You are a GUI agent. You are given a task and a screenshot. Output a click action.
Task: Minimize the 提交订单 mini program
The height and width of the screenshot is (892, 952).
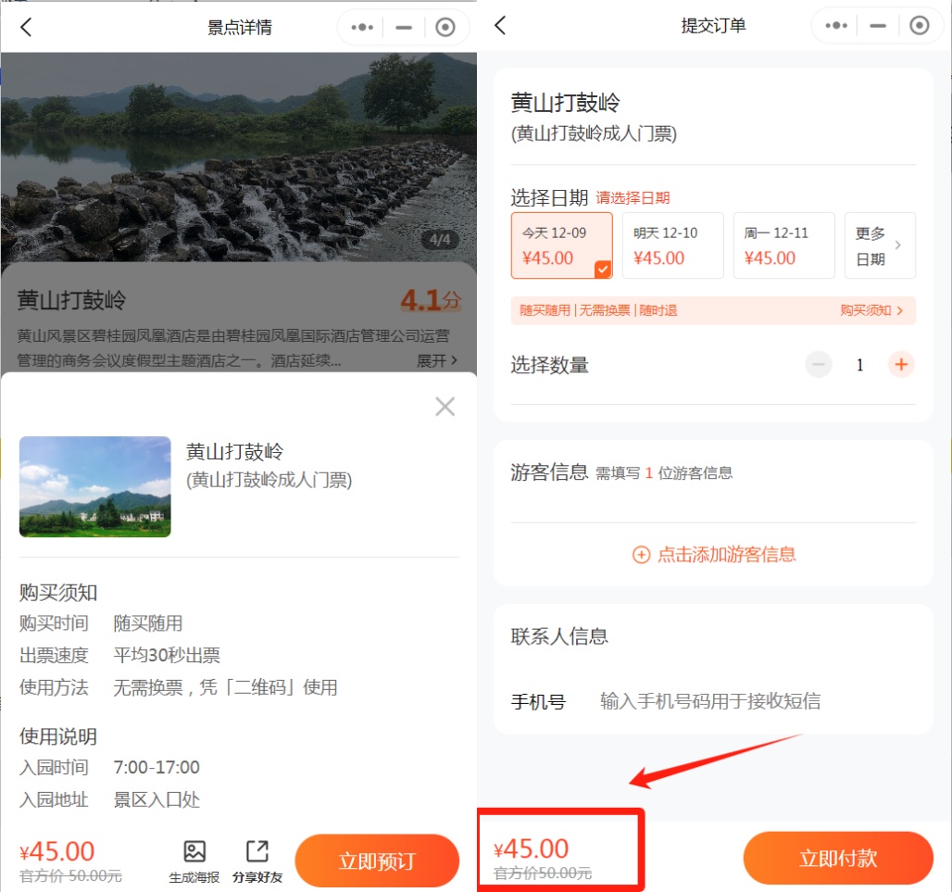point(878,26)
